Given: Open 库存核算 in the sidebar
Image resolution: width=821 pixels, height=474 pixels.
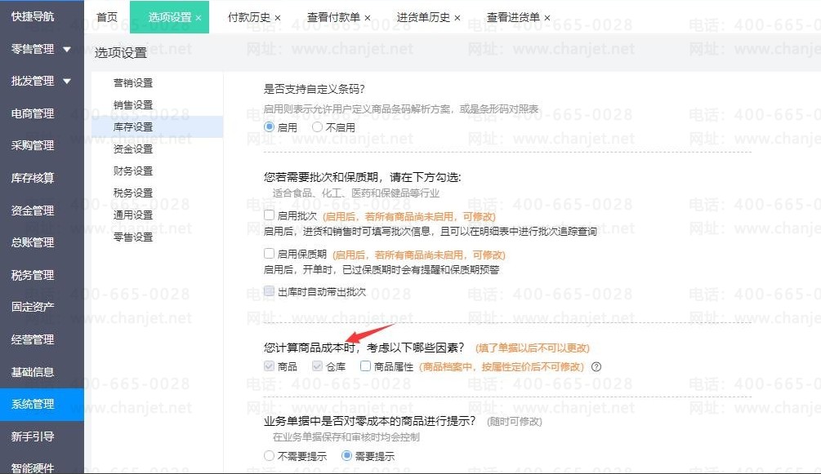Looking at the screenshot, I should tap(33, 178).
